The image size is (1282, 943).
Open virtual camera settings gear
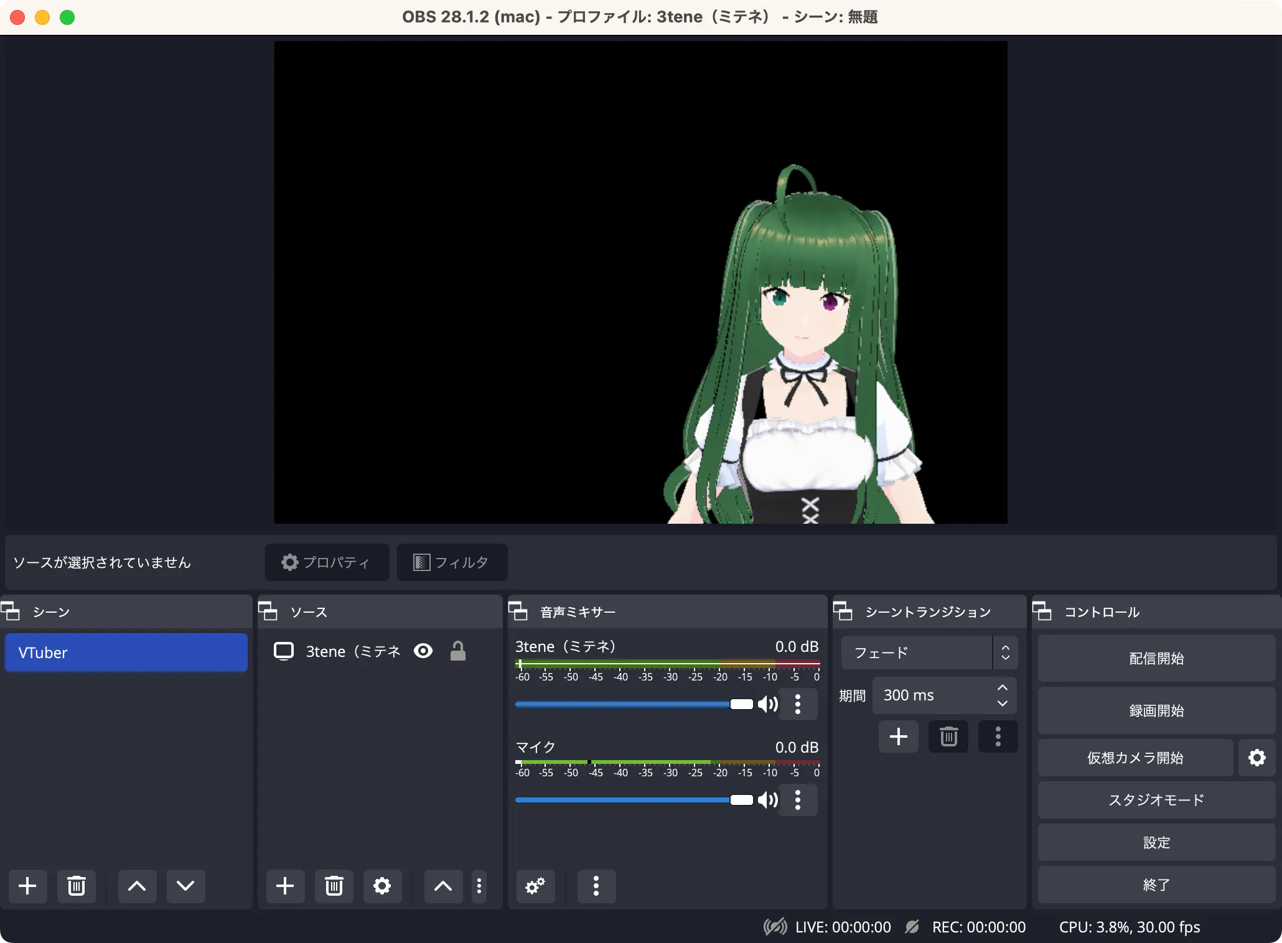[x=1257, y=758]
